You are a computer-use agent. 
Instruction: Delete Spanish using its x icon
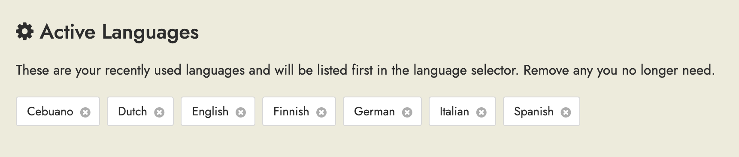566,112
